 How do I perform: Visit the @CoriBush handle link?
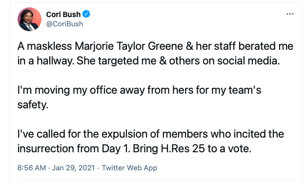[64, 24]
